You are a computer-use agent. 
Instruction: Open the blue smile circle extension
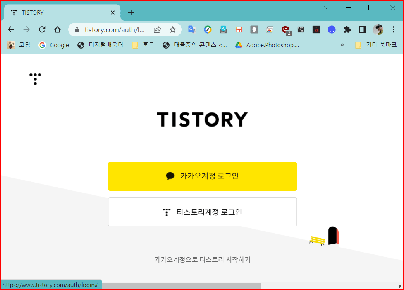(x=332, y=30)
